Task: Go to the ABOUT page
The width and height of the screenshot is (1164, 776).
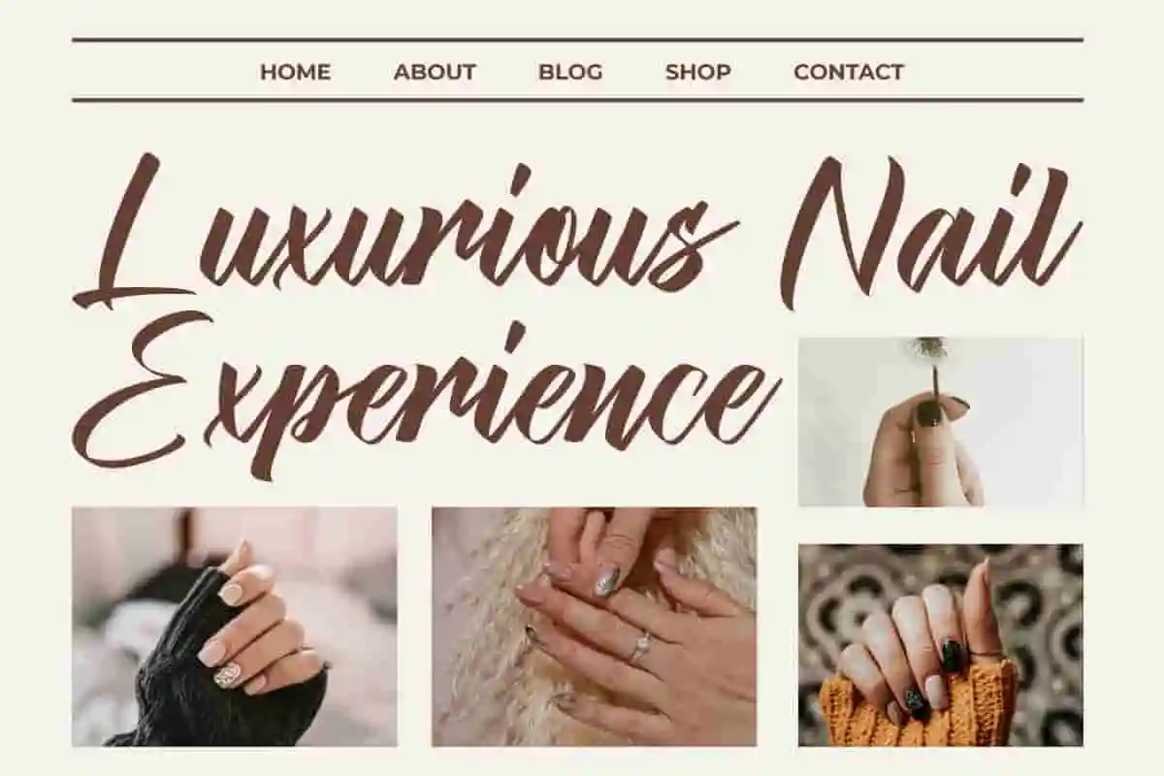Action: [435, 72]
